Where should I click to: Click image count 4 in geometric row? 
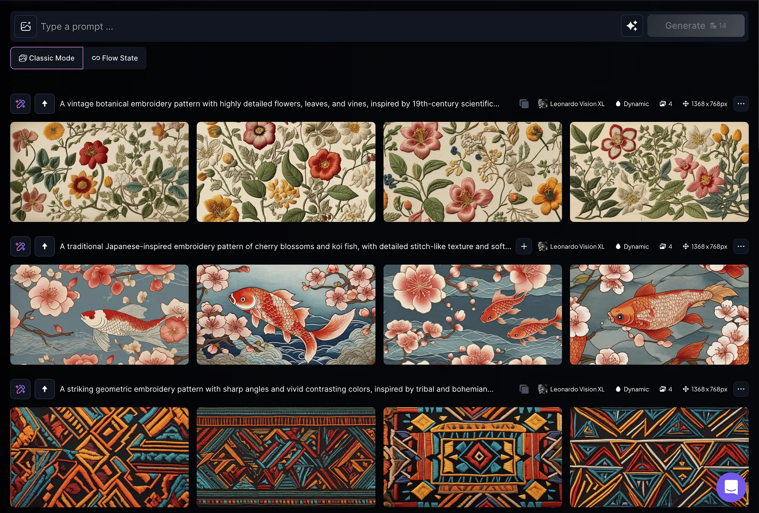point(666,389)
